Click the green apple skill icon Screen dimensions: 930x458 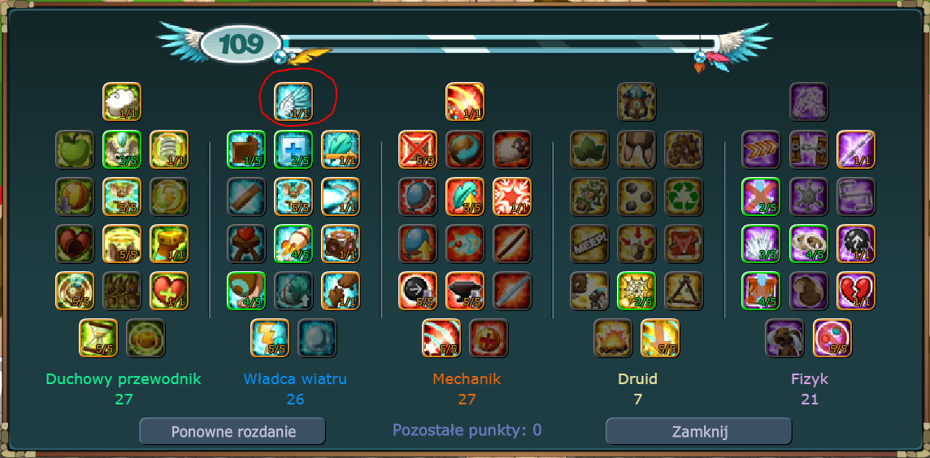75,149
